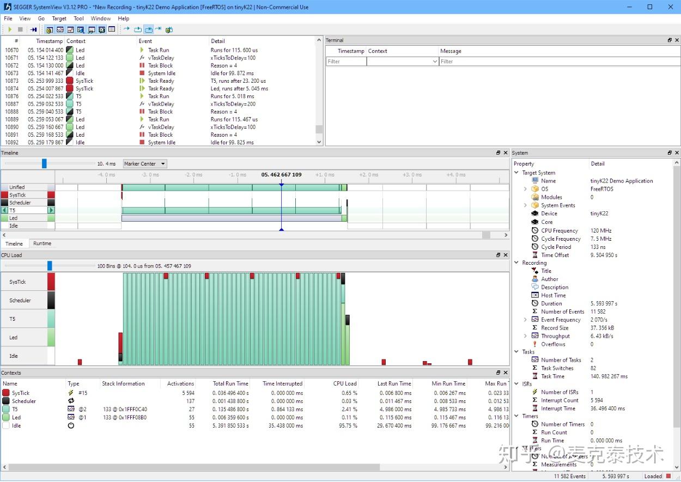Viewport: 681px width, 482px height.
Task: Click the float button on the Timeline panel
Action: (x=497, y=152)
